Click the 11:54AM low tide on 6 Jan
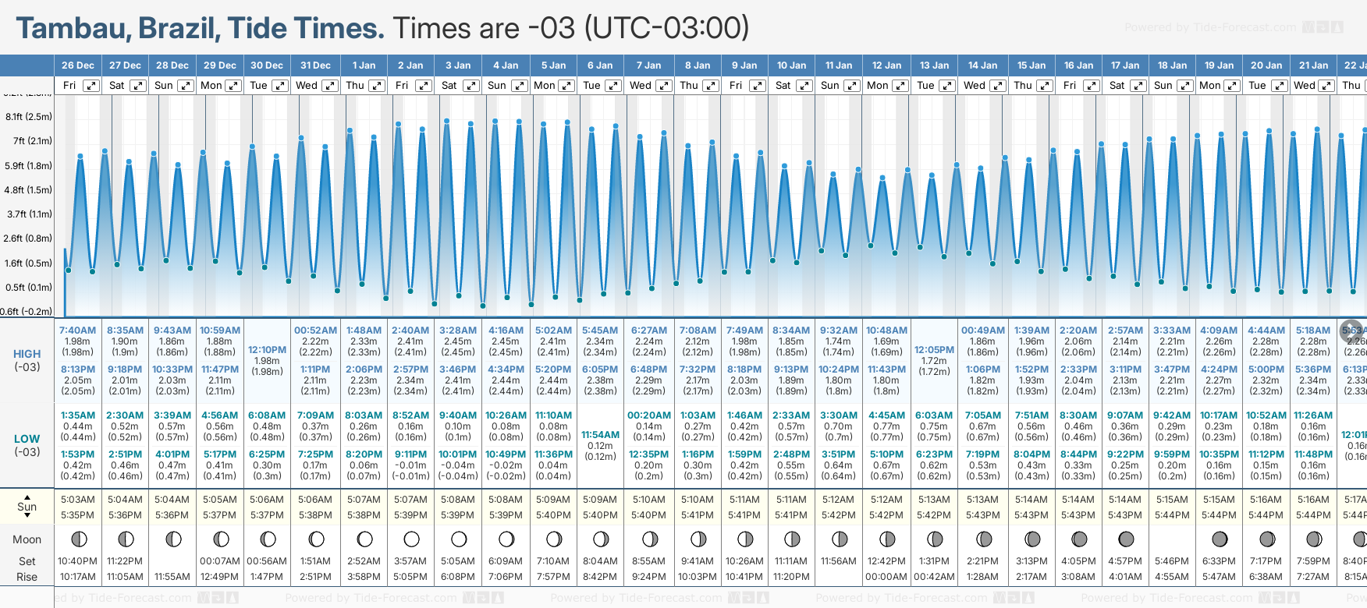1367x608 pixels. [601, 435]
